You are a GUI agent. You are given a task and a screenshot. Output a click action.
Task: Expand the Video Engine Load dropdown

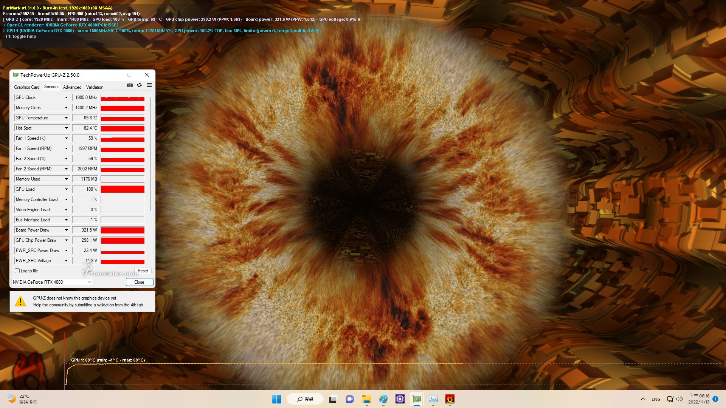(x=66, y=210)
